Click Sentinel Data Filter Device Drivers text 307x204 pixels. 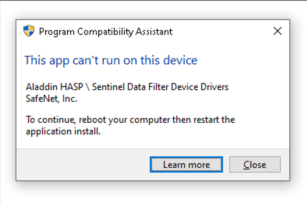(x=160, y=87)
